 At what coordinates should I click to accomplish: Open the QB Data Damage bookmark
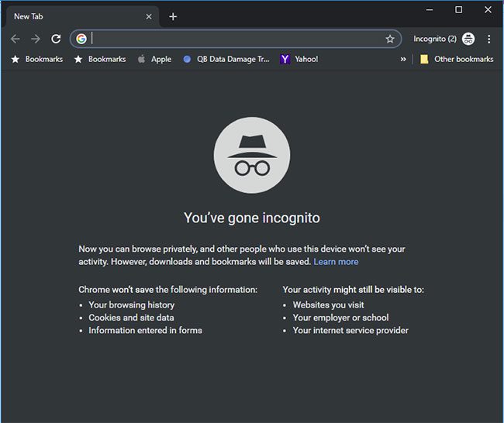point(226,59)
